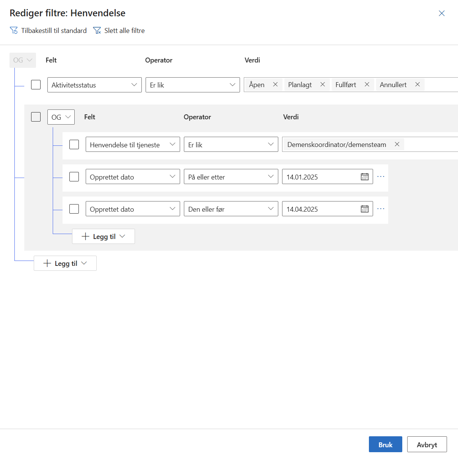Open the Henvendelse til tjeneste field dropdown
The image size is (458, 459).
pos(133,144)
